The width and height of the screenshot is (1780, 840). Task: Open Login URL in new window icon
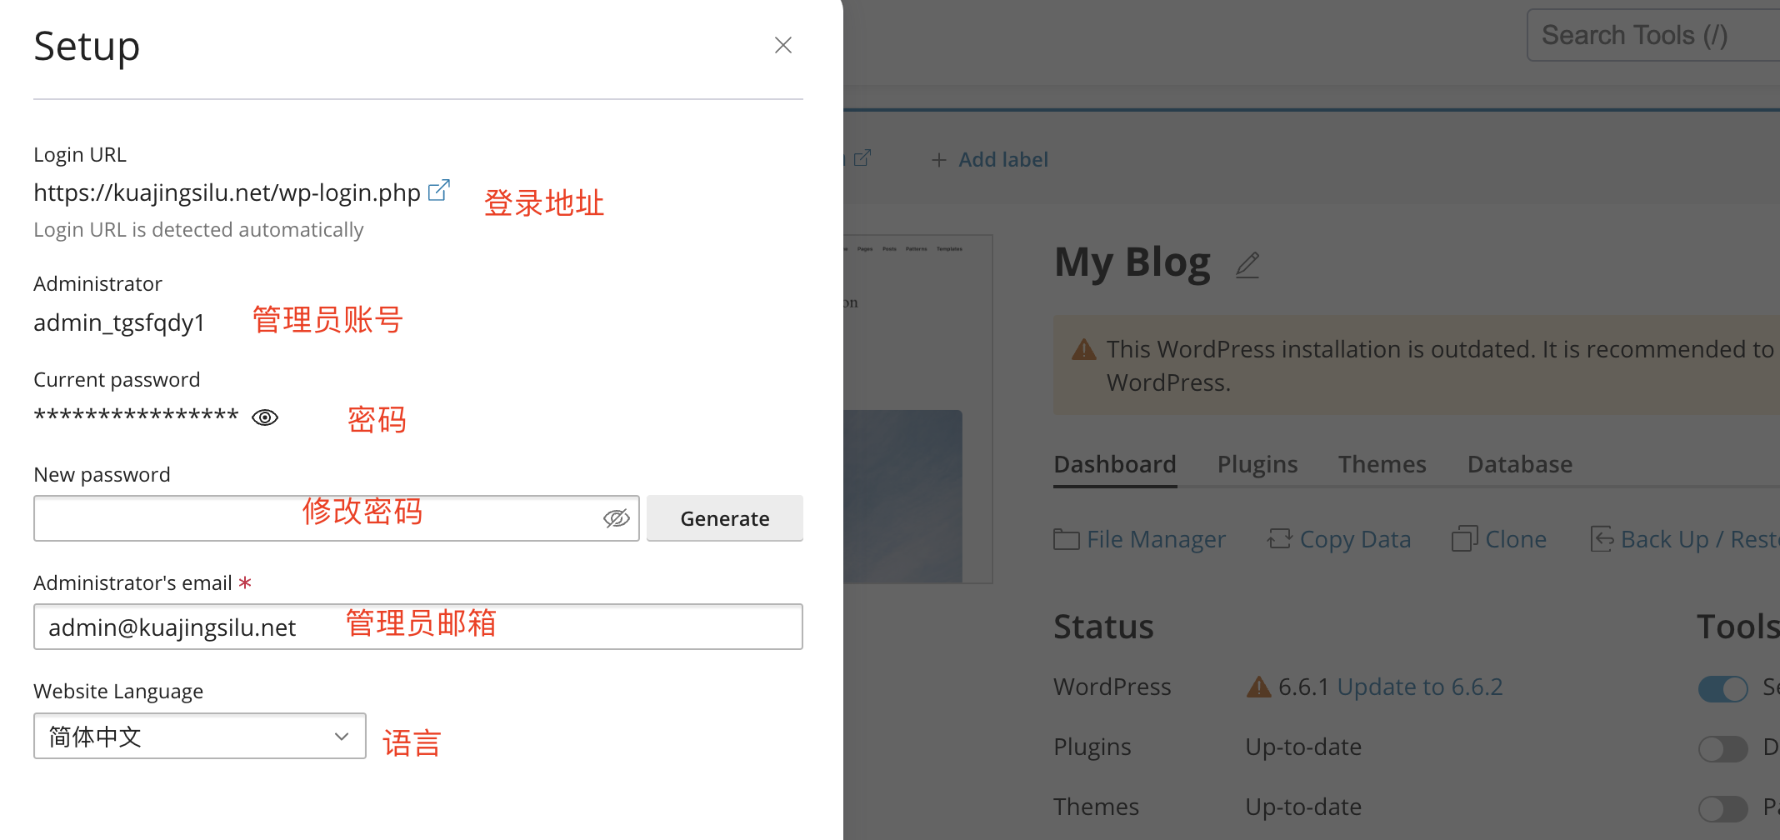[438, 191]
